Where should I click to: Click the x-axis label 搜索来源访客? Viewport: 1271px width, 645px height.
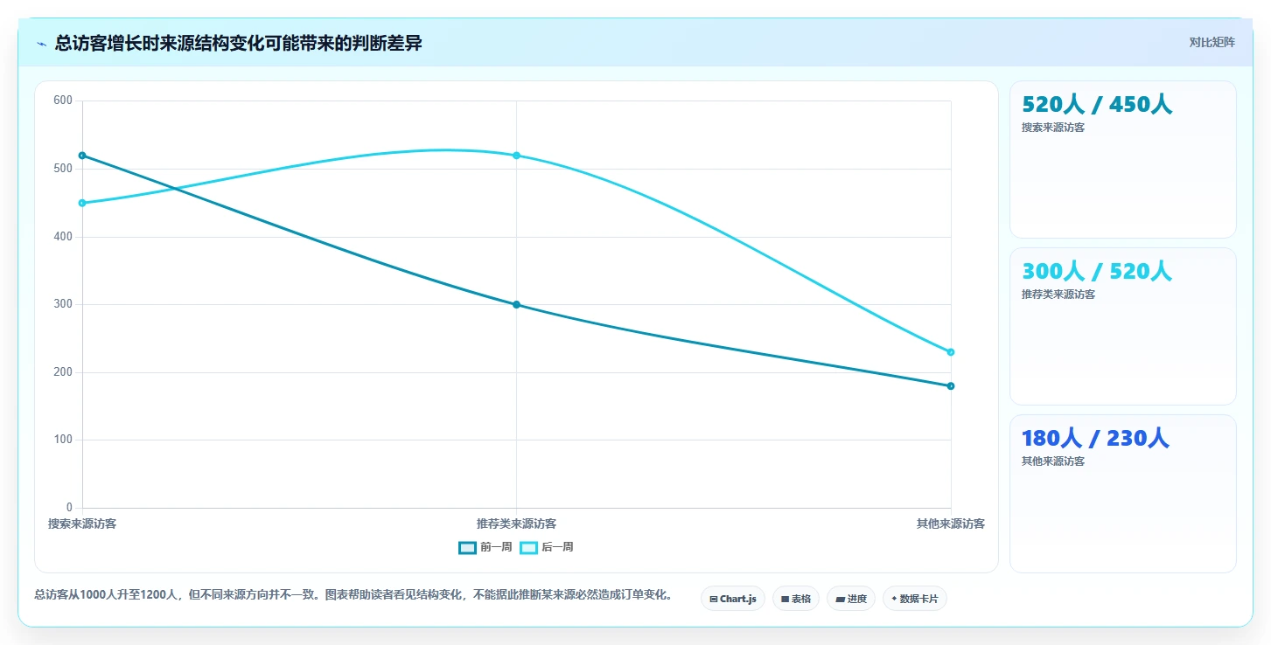pos(82,524)
